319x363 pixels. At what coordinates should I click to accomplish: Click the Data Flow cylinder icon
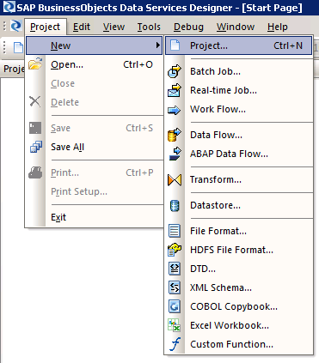(175, 135)
